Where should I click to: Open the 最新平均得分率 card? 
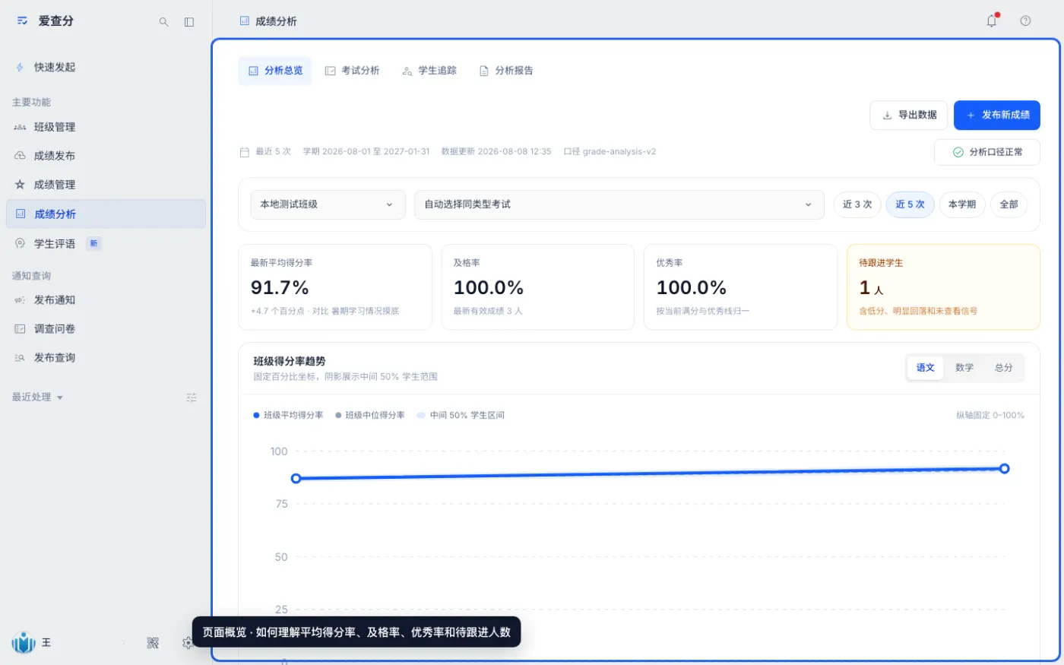pyautogui.click(x=335, y=287)
